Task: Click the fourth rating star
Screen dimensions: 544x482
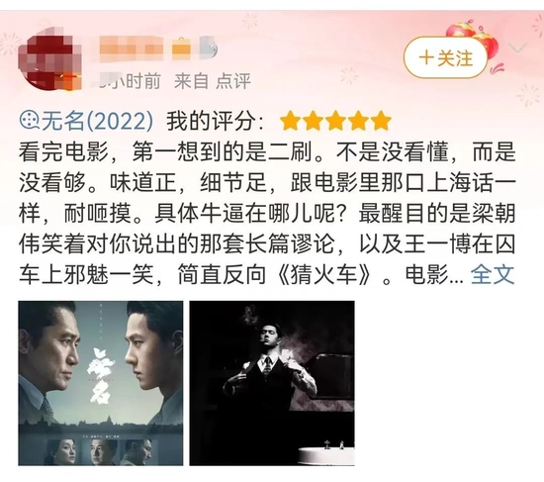Action: pyautogui.click(x=358, y=121)
